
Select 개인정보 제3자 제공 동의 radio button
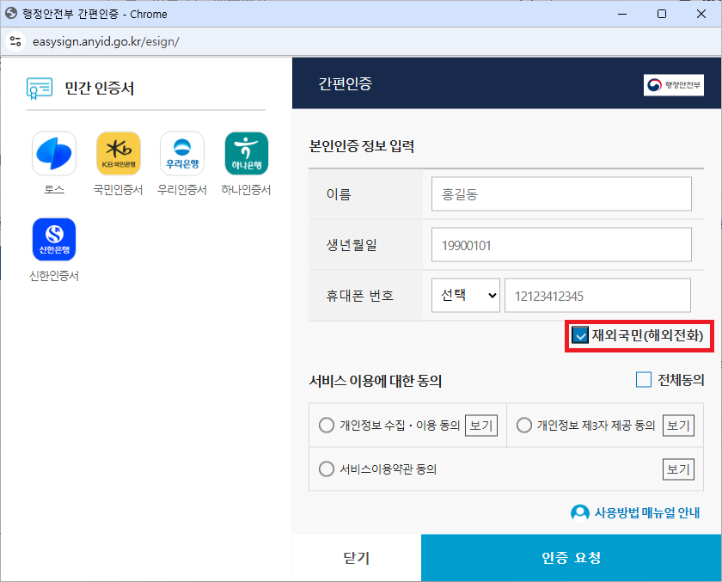click(x=524, y=425)
